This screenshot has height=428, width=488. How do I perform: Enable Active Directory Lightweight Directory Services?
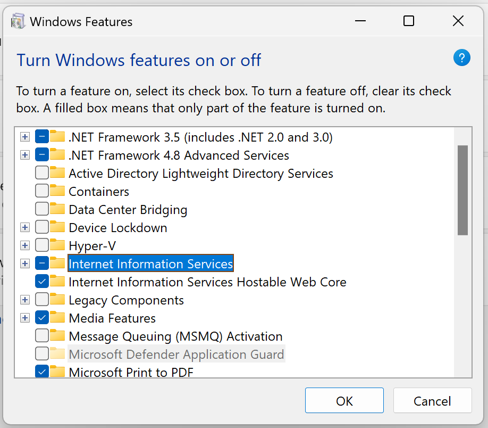pyautogui.click(x=41, y=172)
